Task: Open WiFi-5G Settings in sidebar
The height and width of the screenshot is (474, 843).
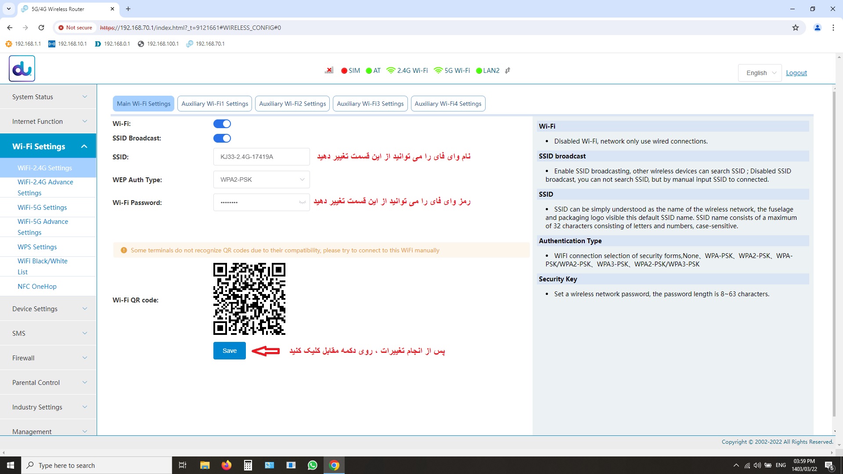Action: coord(42,208)
